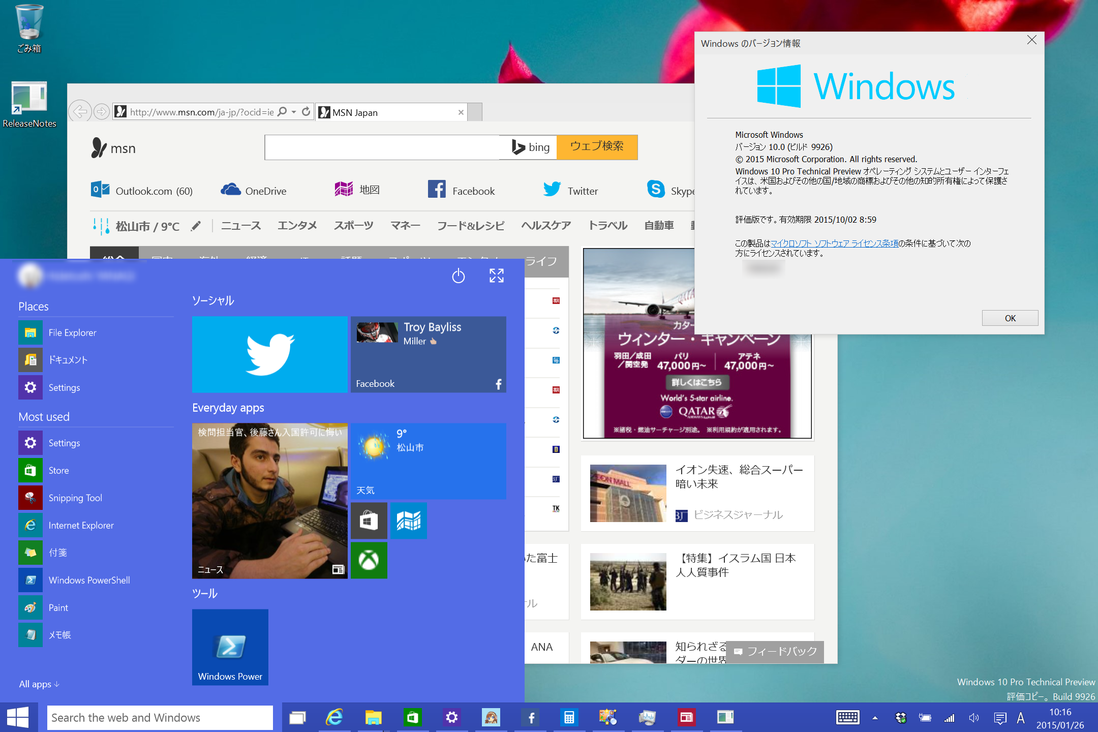The height and width of the screenshot is (732, 1098).
Task: Open the Maps tile beside Store
Action: pyautogui.click(x=408, y=521)
